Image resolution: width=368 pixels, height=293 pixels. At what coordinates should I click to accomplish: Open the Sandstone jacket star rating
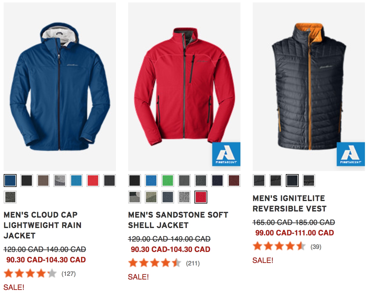155,263
